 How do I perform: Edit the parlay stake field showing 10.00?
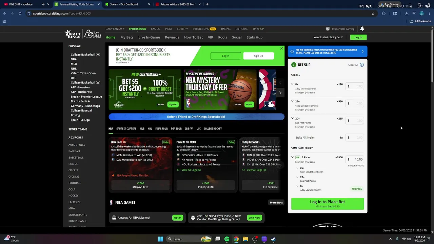coord(355,159)
